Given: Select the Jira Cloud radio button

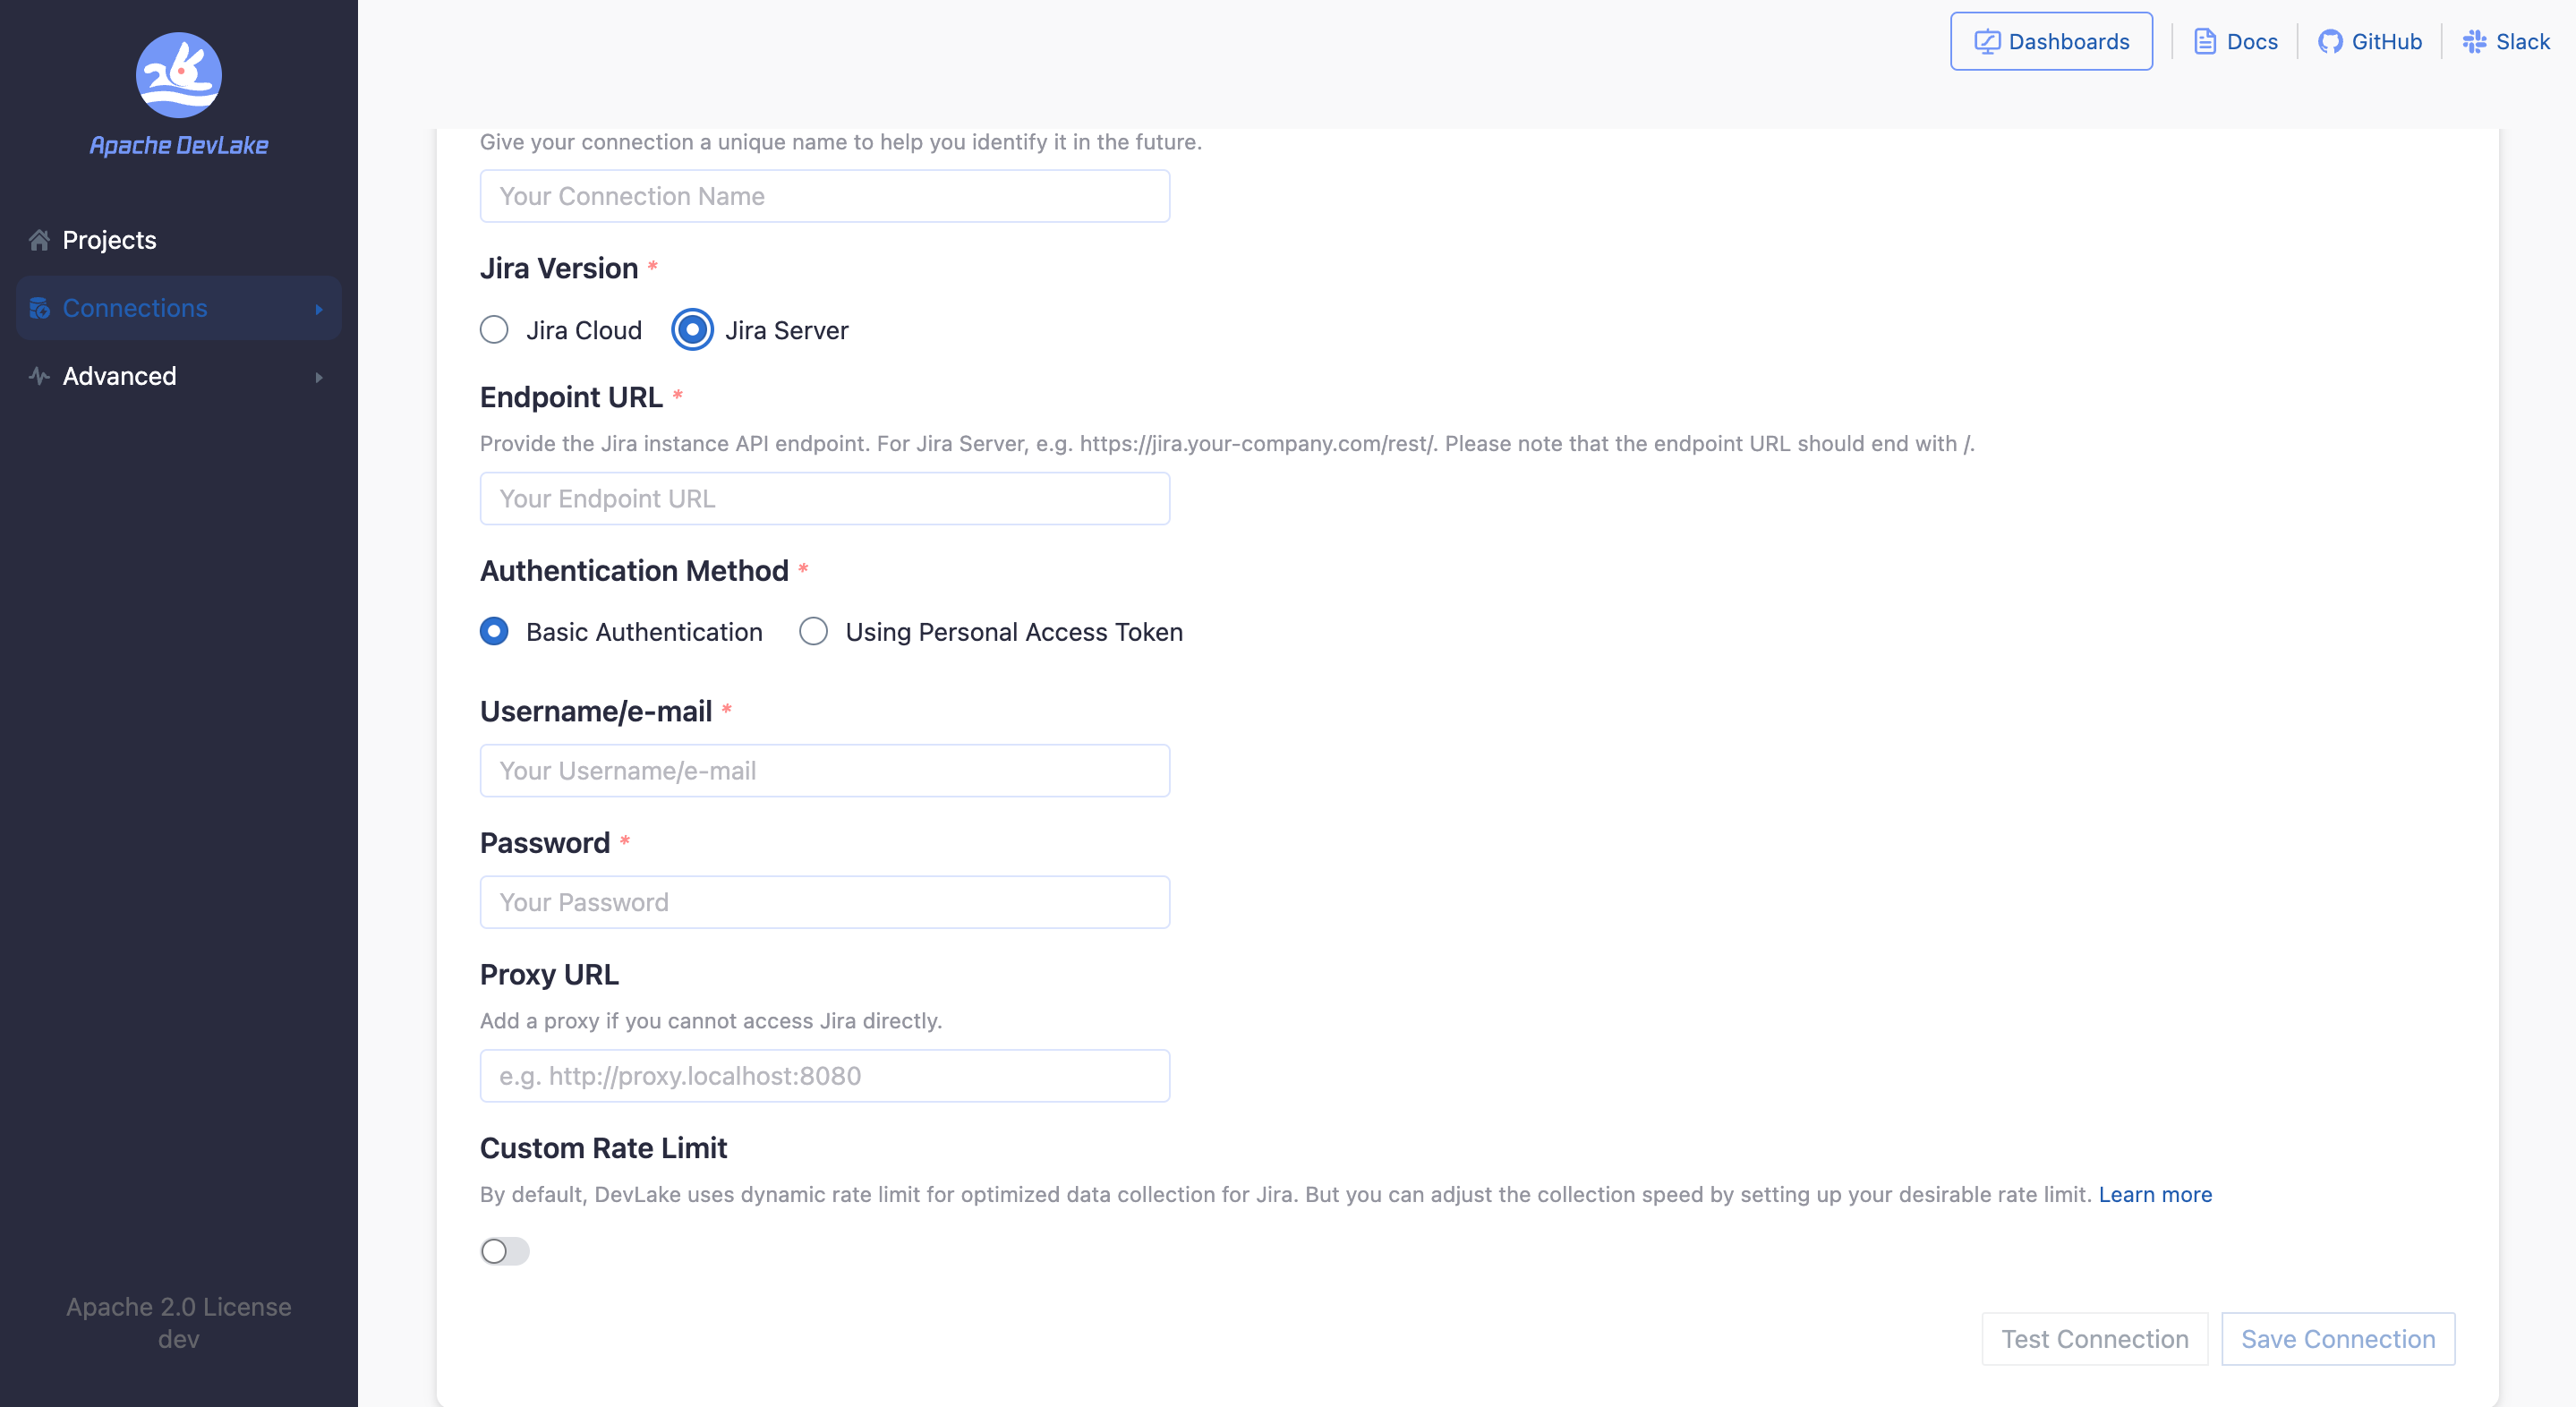Looking at the screenshot, I should (x=494, y=330).
